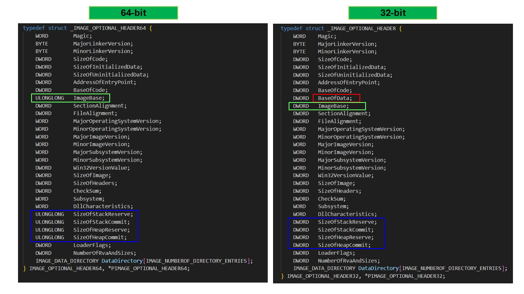Click "DllCharacteristics" in the 32-bit struct
Screen dimensions: 524x294
tap(346, 214)
